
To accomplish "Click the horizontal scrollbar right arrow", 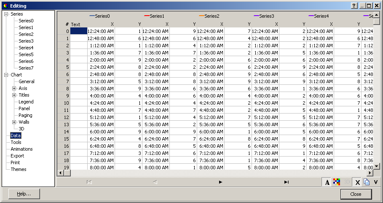I will (x=370, y=173).
